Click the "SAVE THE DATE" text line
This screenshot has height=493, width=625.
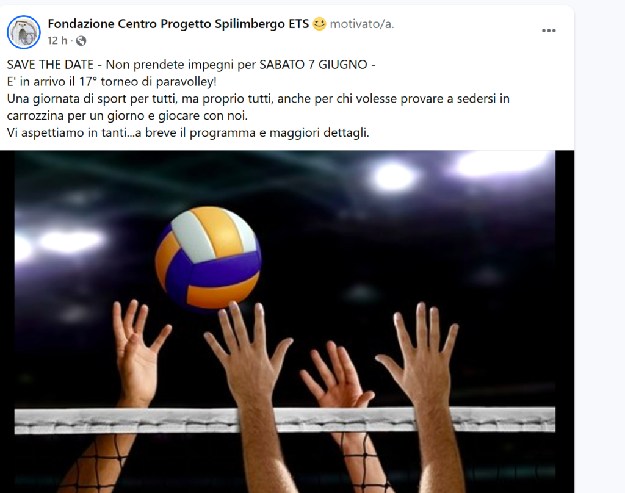[191, 65]
